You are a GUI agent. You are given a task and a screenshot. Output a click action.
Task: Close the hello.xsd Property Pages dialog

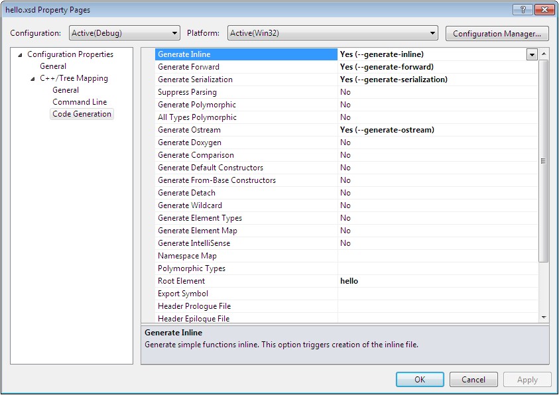coord(544,10)
